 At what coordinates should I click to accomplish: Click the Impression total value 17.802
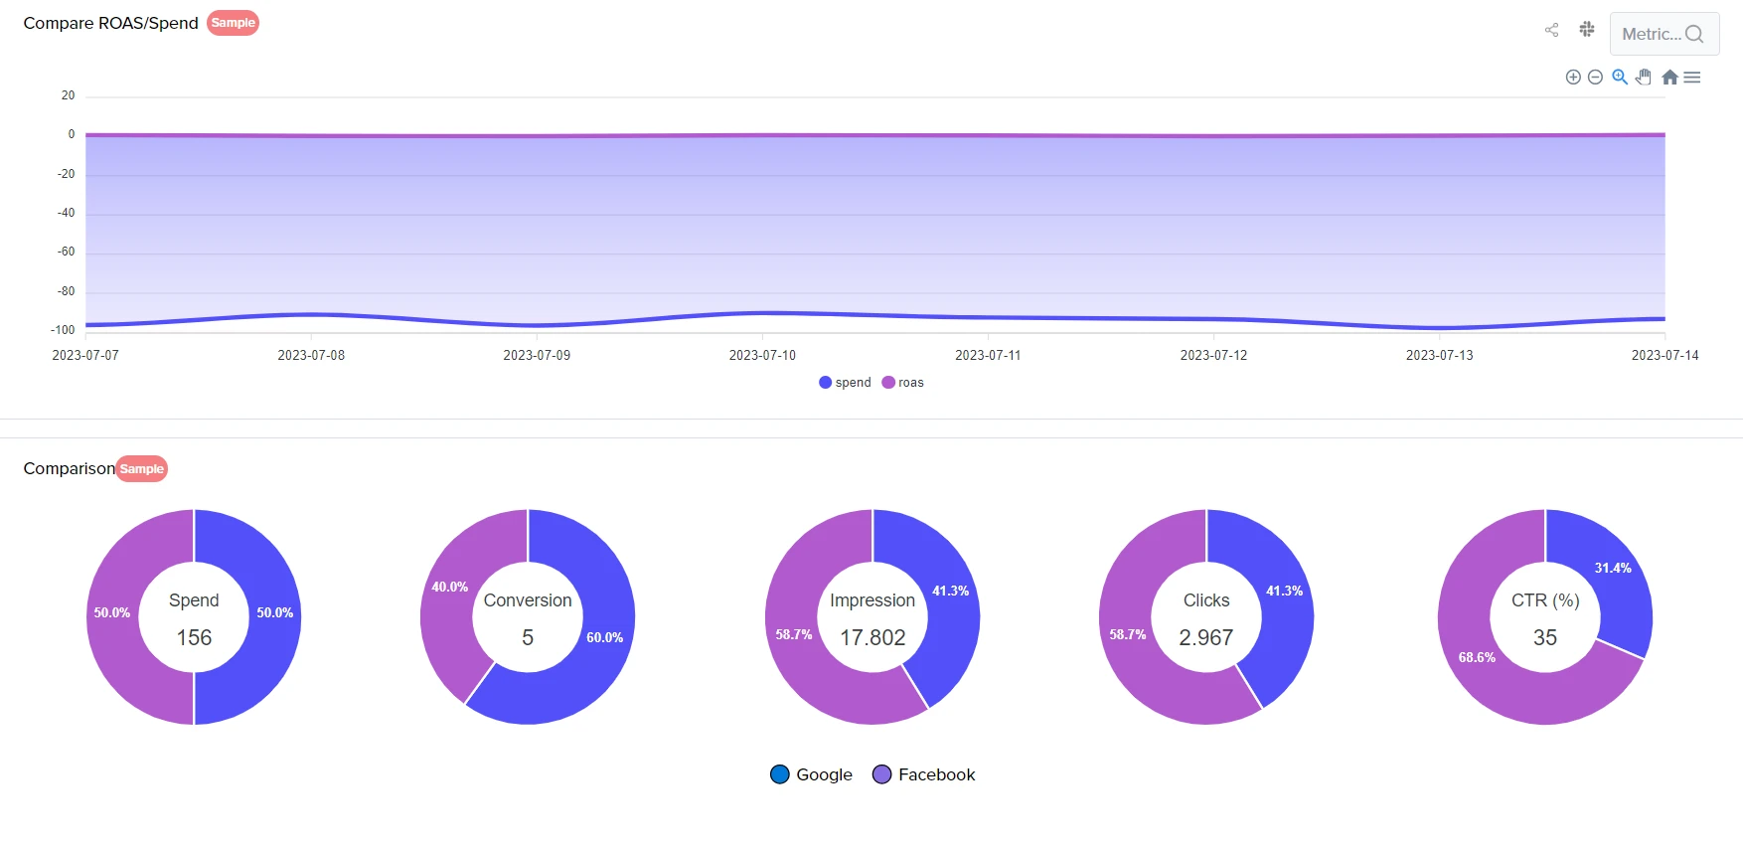click(x=872, y=637)
